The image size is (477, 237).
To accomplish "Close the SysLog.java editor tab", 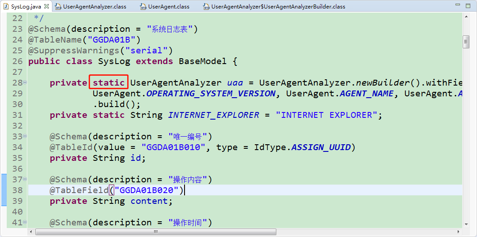I will click(46, 6).
